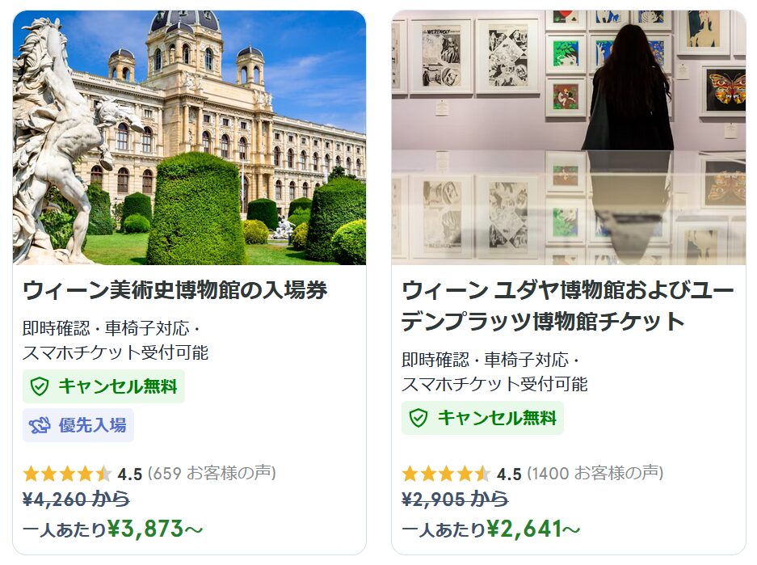Open the Kunsthistorisches Museum photo thumbnail
Viewport: 757px width, 565px height.
tap(189, 137)
